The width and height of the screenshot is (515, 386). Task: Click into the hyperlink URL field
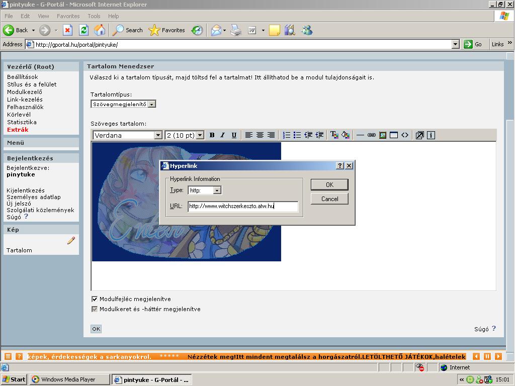coord(243,206)
